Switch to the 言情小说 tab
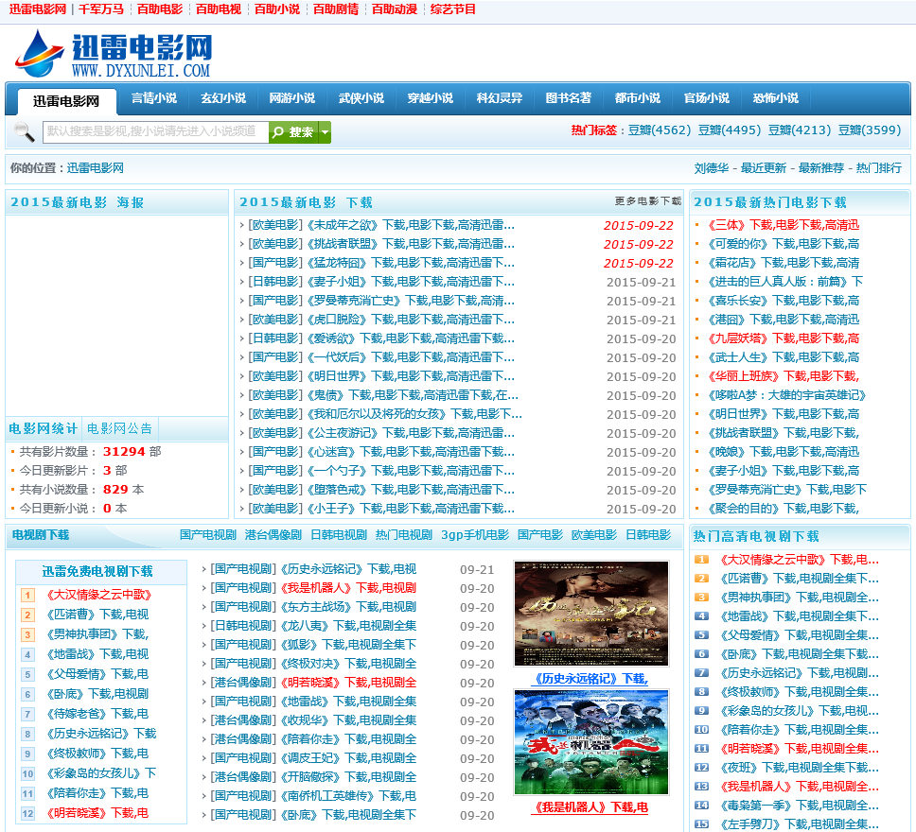This screenshot has height=832, width=916. (154, 98)
